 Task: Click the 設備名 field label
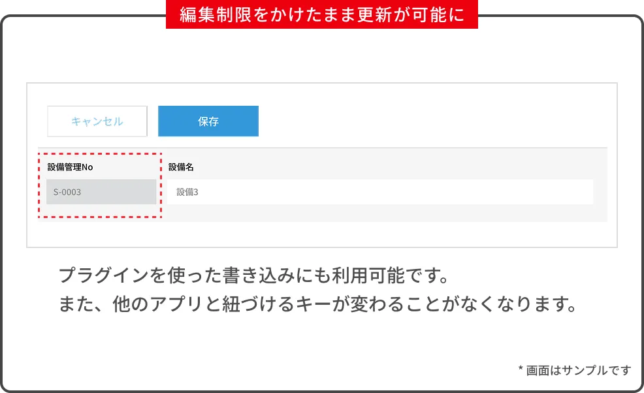[181, 167]
